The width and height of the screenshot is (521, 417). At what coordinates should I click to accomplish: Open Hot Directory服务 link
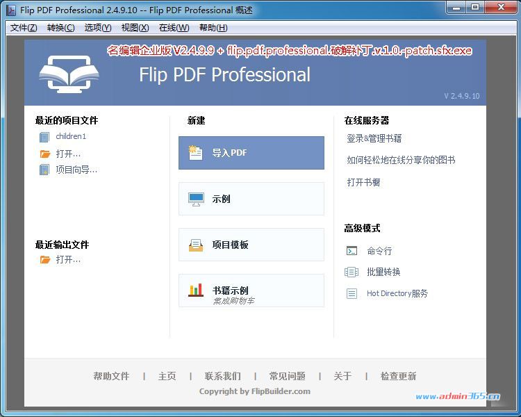pos(397,293)
